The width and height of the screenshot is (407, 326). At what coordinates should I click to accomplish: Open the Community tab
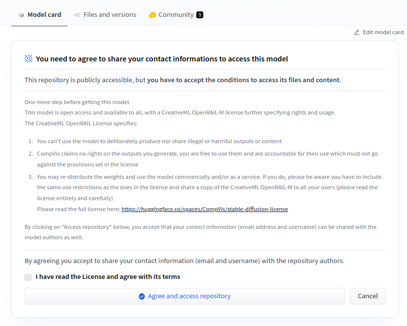click(176, 14)
